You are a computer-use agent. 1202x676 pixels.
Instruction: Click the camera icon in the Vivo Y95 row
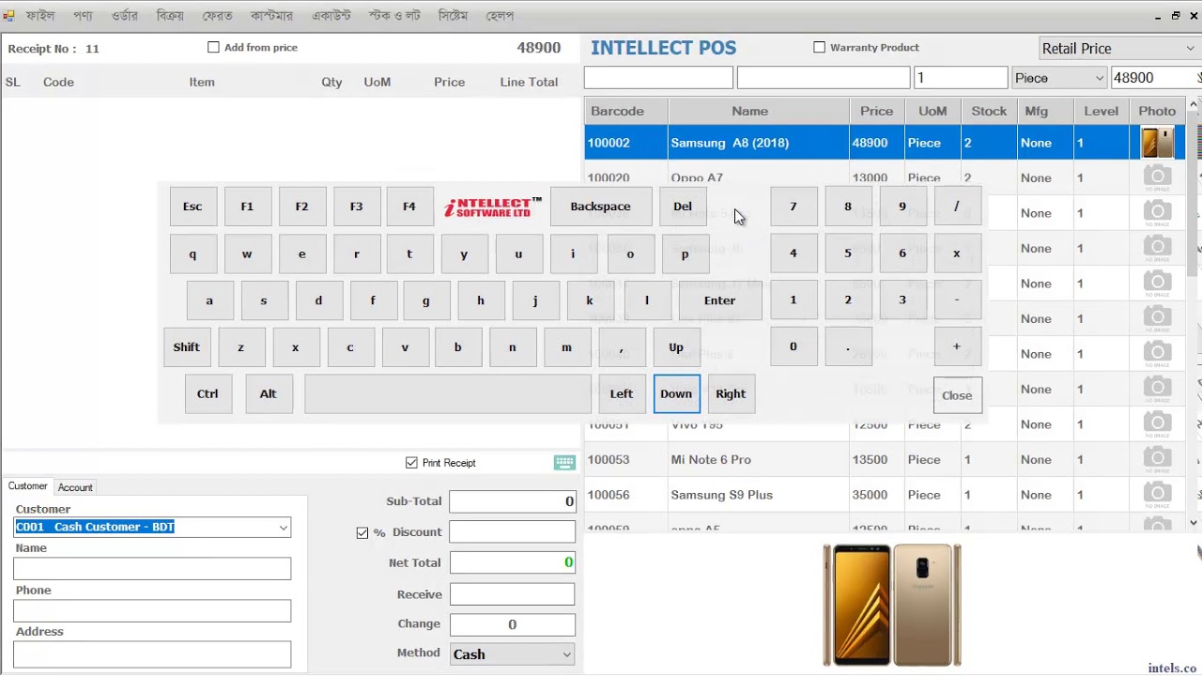click(1157, 424)
